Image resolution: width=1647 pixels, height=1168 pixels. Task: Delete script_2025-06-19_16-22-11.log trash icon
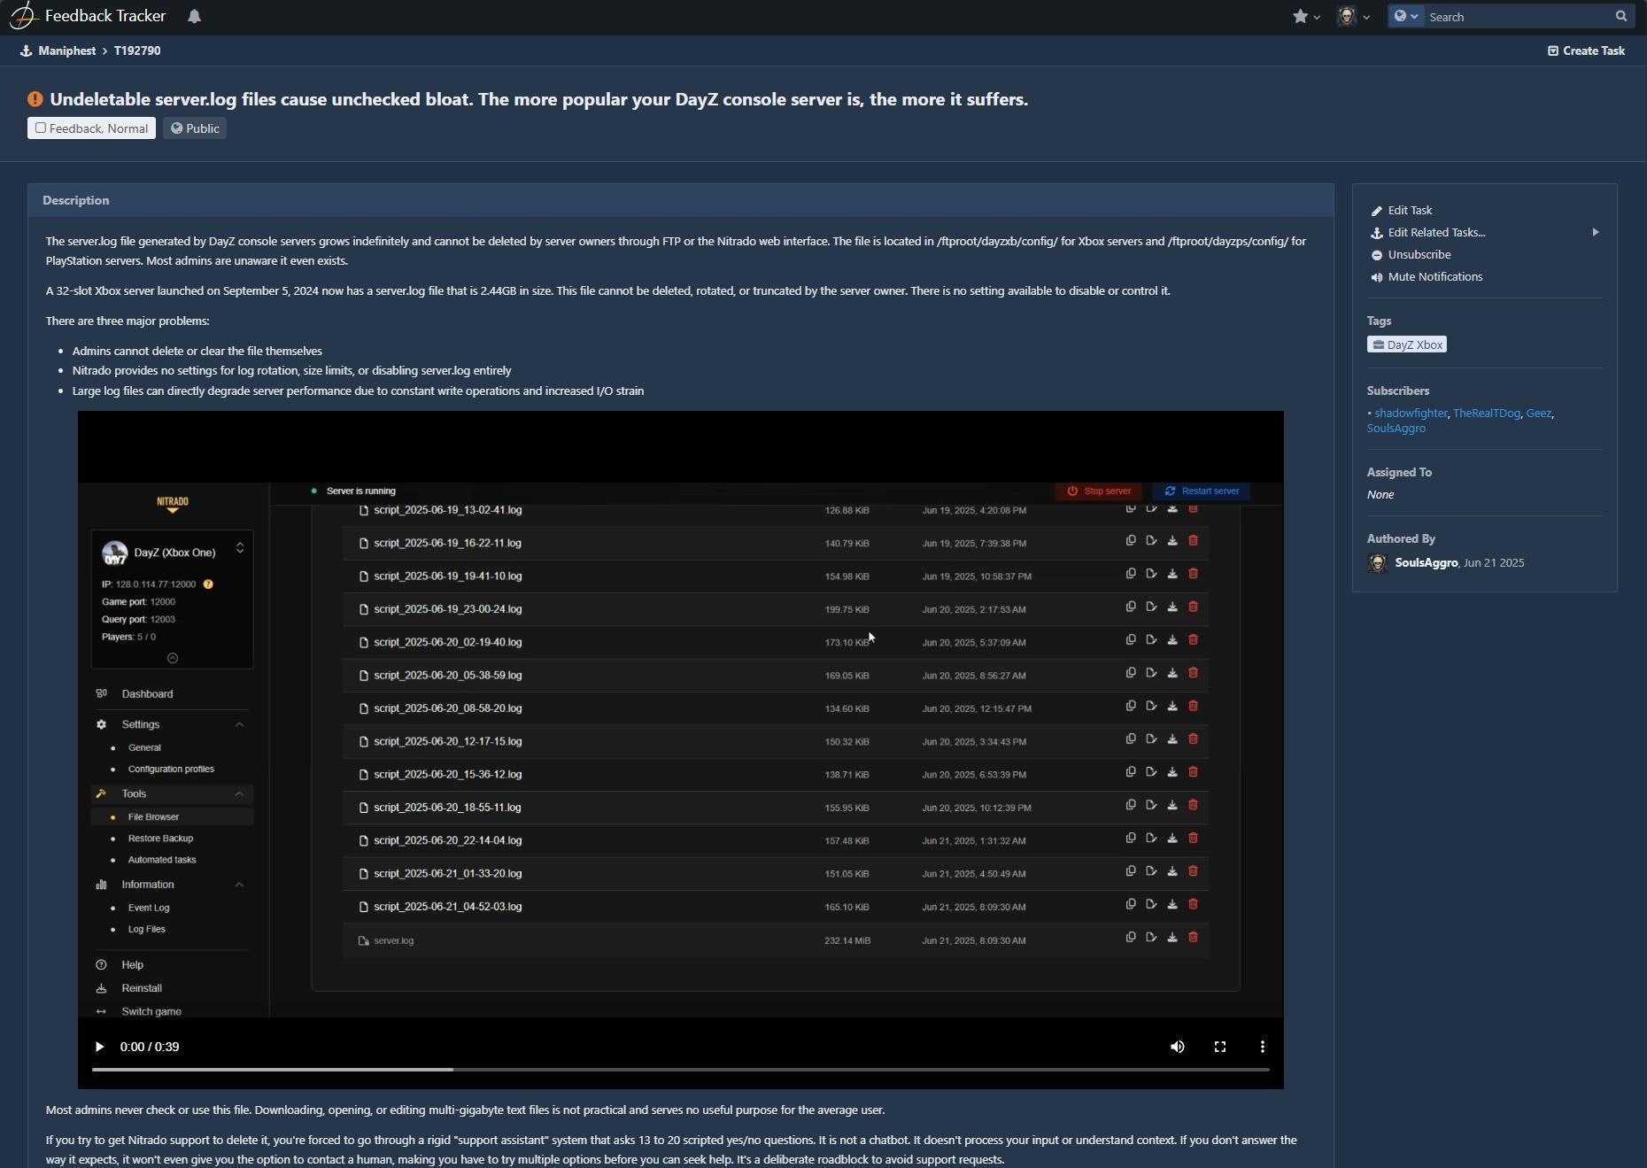click(x=1193, y=540)
